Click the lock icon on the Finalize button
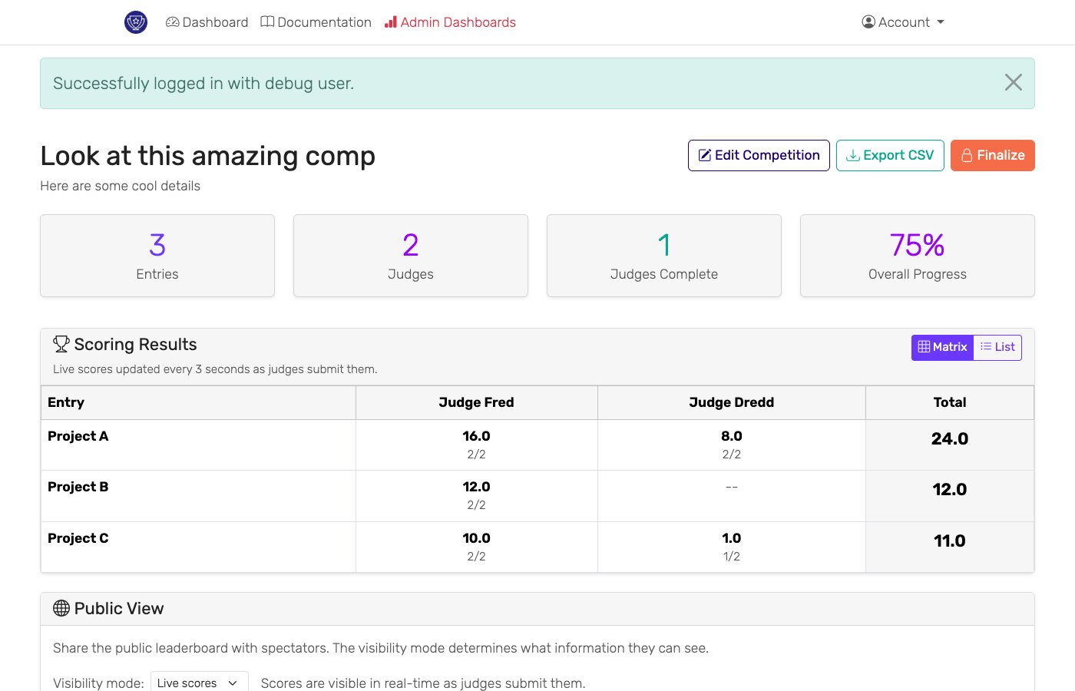Screen dimensions: 1075x691 coord(968,155)
